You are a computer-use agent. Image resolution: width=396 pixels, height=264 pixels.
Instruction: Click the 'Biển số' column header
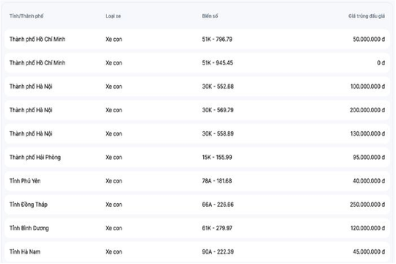coord(210,16)
